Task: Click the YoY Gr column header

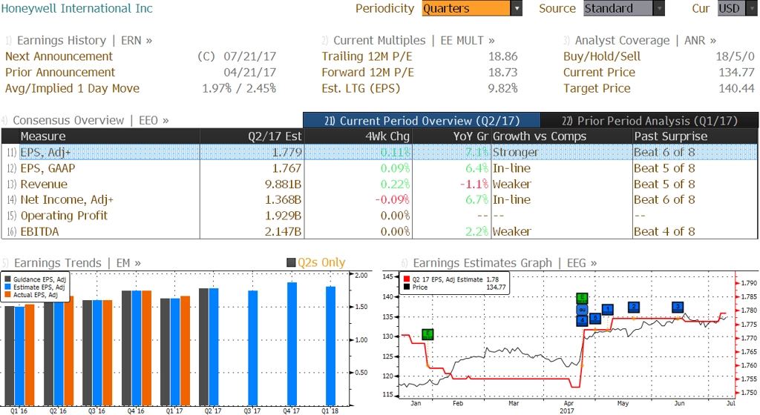Action: tap(452, 136)
